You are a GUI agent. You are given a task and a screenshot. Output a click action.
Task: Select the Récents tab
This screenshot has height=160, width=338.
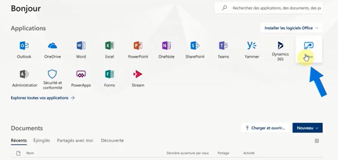click(19, 141)
